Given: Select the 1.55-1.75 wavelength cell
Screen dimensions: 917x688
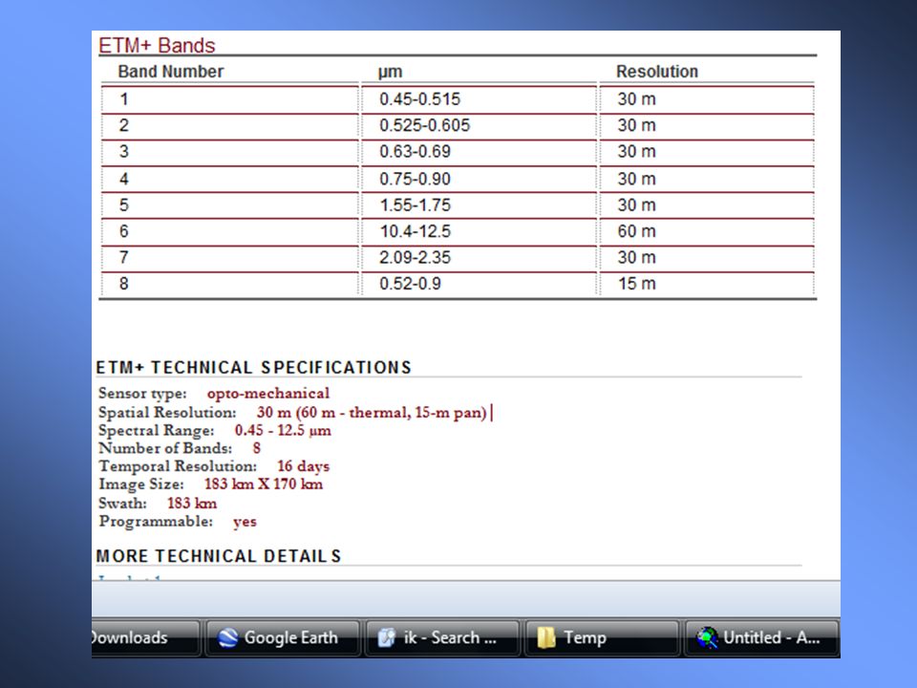Looking at the screenshot, I should (x=479, y=204).
